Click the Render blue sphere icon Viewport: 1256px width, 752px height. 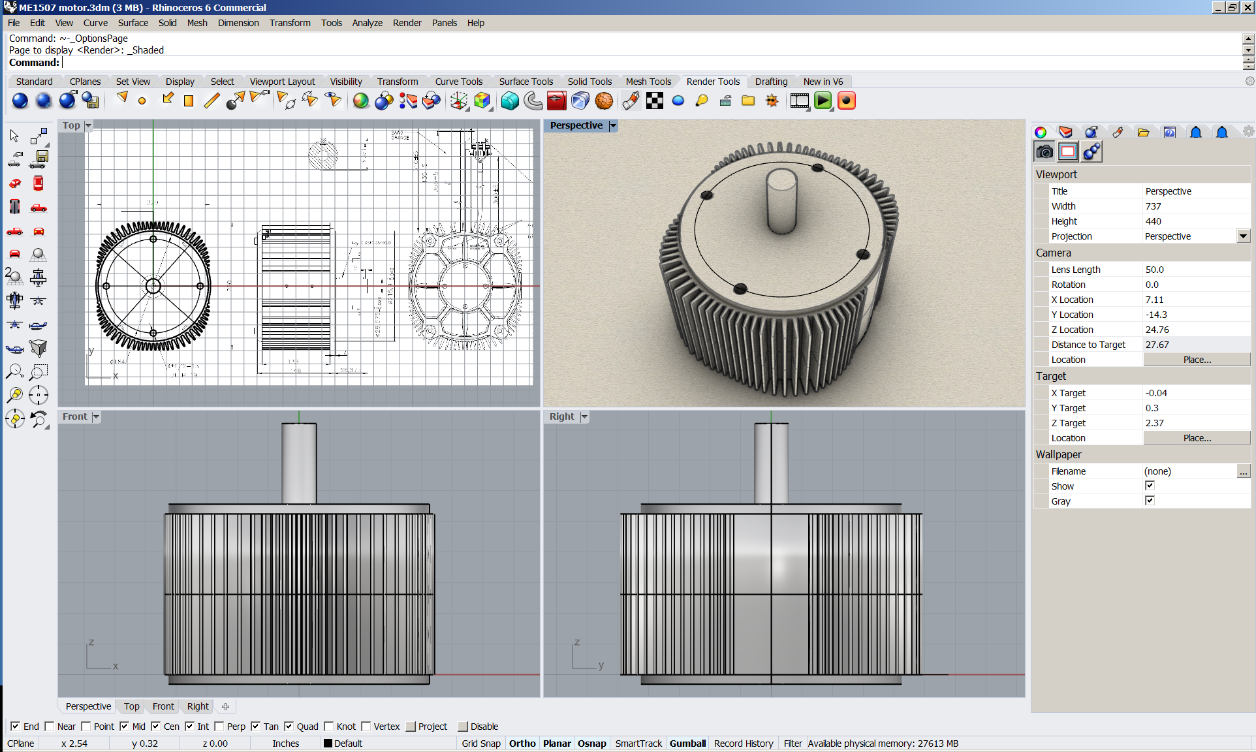pyautogui.click(x=20, y=101)
